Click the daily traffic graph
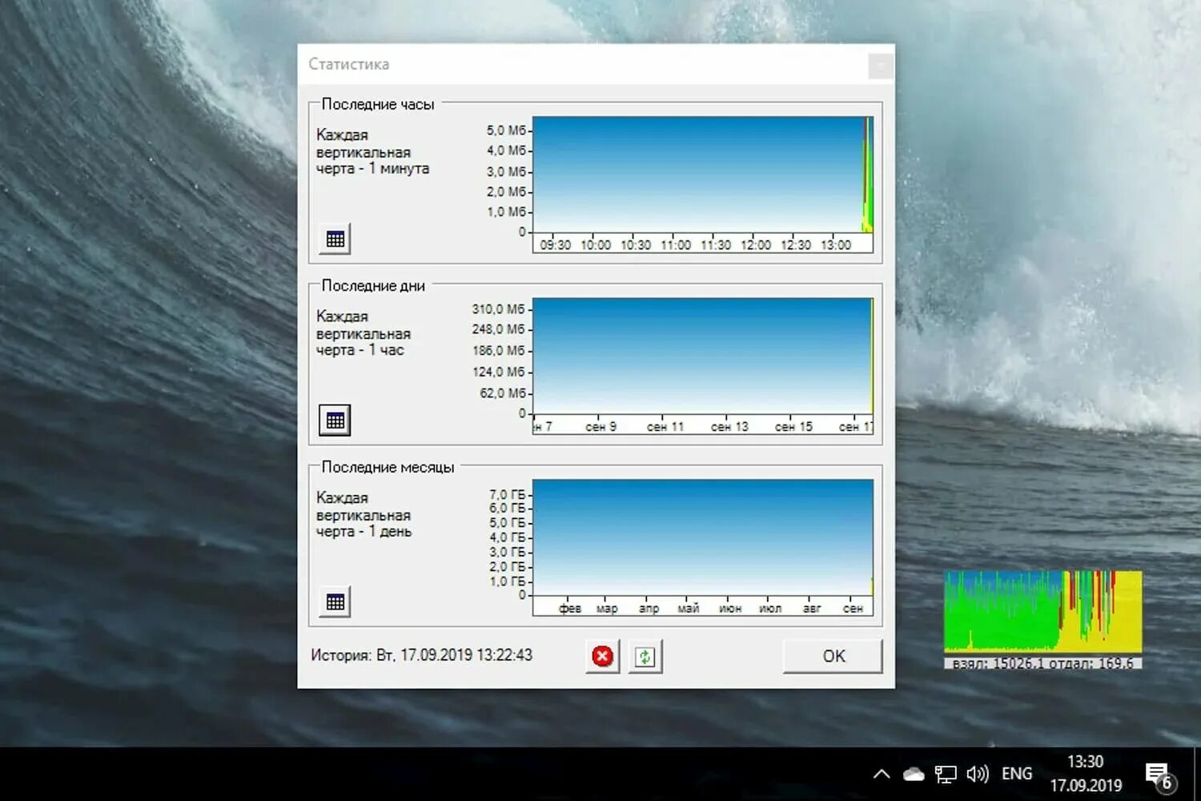 (x=703, y=367)
